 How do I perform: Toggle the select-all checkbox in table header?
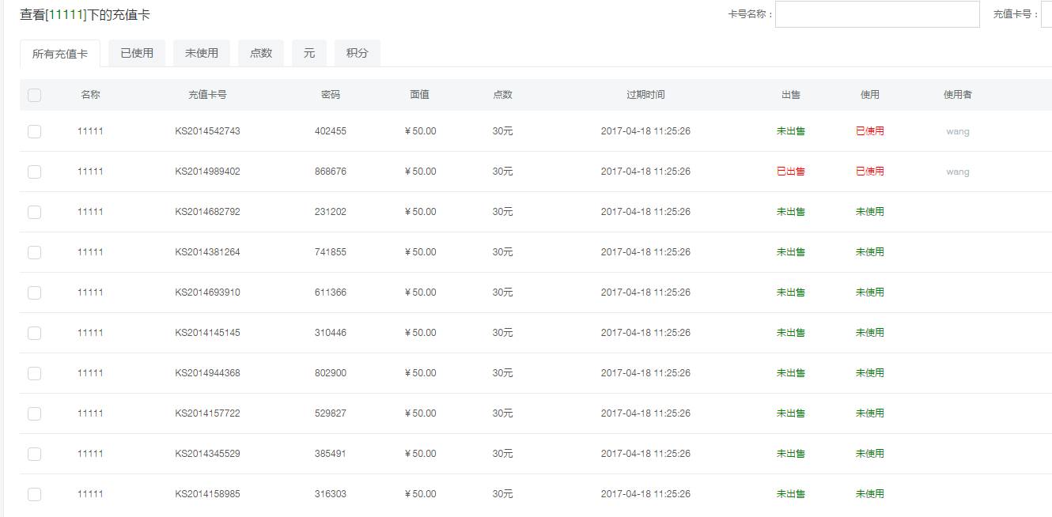34,95
